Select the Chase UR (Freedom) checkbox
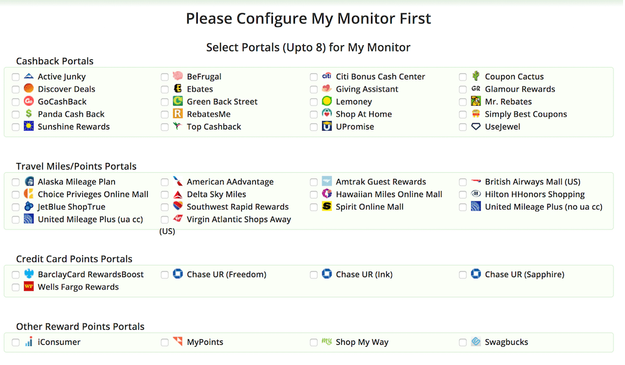The image size is (625, 365). (x=165, y=275)
